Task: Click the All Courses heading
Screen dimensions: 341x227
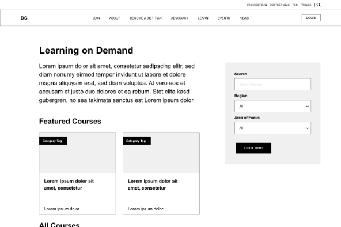Action: pos(59,224)
